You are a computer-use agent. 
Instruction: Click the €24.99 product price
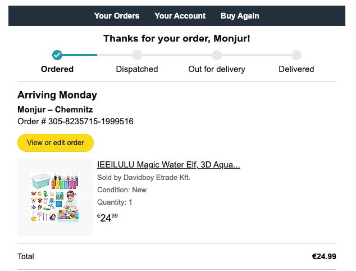(107, 218)
